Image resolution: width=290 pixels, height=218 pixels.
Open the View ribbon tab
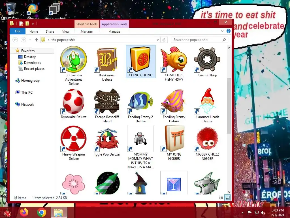66,32
